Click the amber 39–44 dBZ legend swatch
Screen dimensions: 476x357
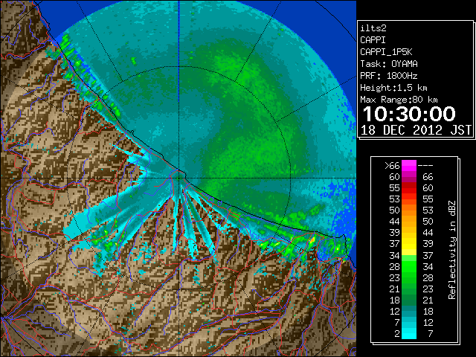click(409, 233)
